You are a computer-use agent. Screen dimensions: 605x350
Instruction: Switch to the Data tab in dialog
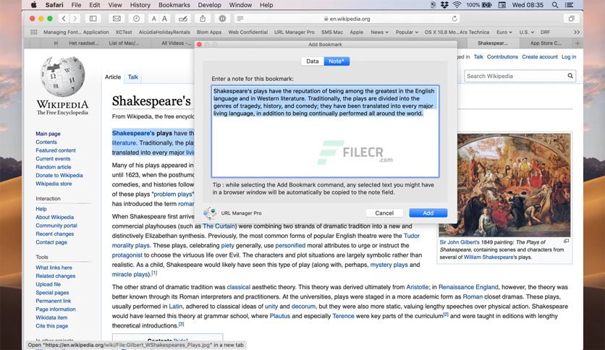(313, 61)
